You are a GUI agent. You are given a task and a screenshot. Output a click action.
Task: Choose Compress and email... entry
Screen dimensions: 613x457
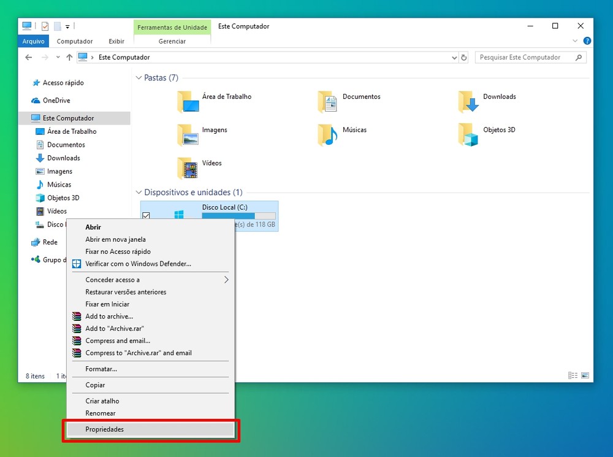point(151,340)
